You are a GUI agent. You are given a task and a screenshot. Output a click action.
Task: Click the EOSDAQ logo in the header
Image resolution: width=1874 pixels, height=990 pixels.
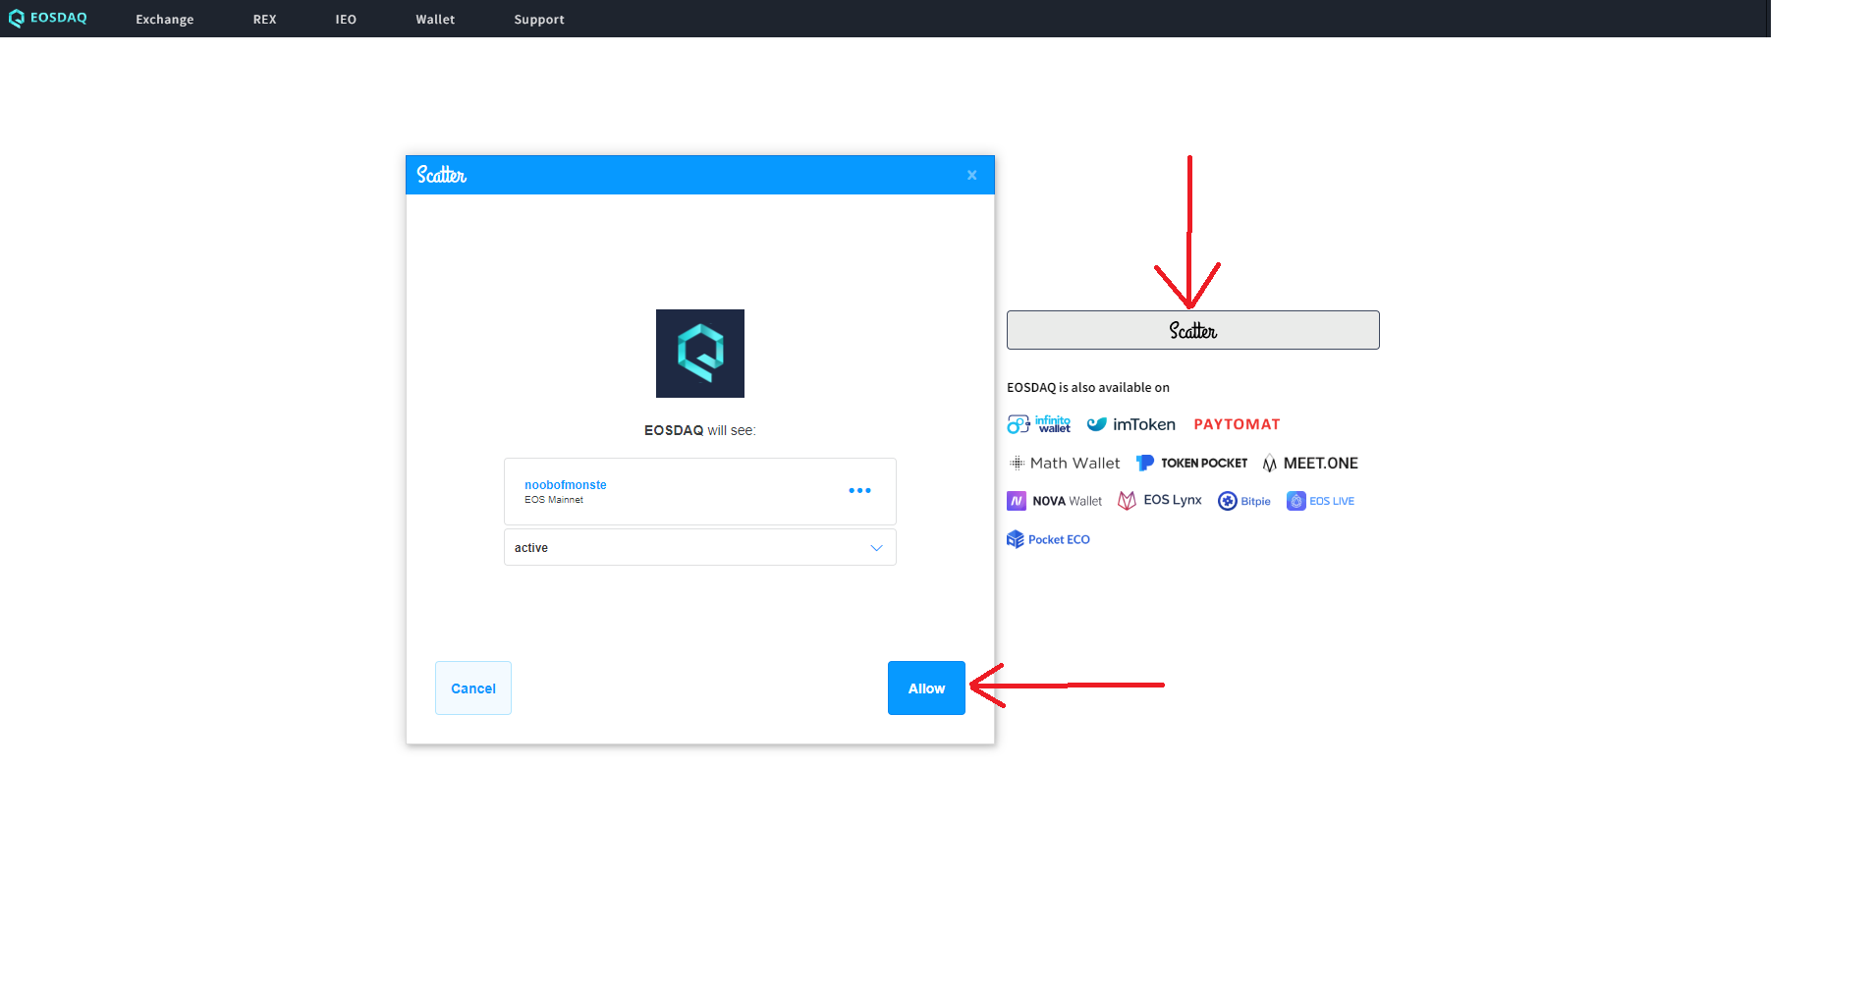click(x=48, y=18)
